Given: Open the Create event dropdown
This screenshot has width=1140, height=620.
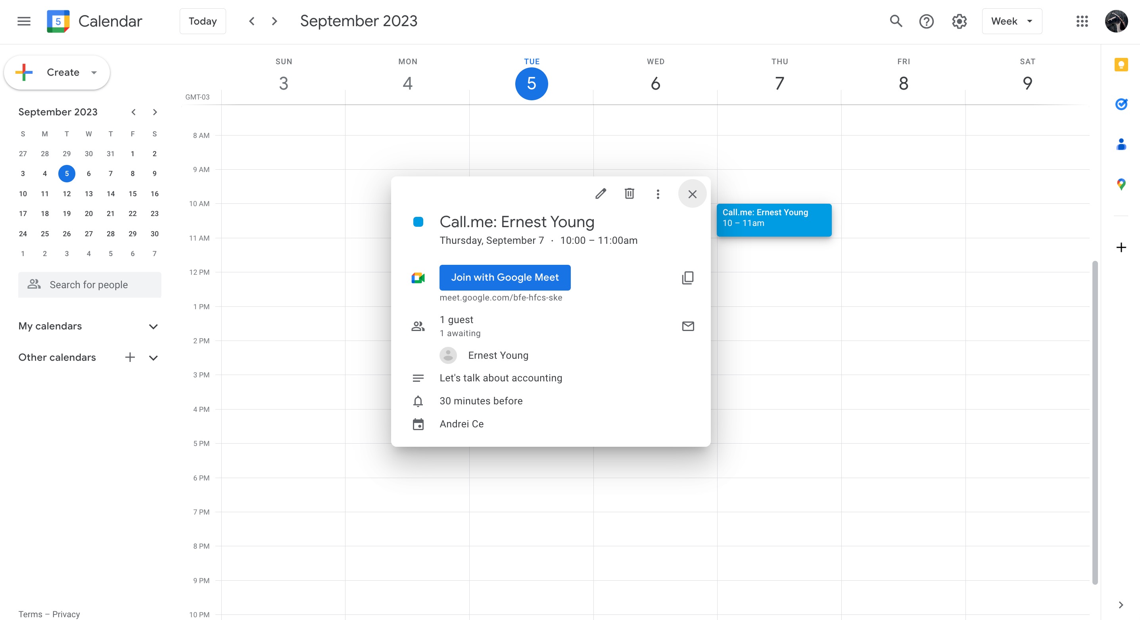Looking at the screenshot, I should [93, 72].
